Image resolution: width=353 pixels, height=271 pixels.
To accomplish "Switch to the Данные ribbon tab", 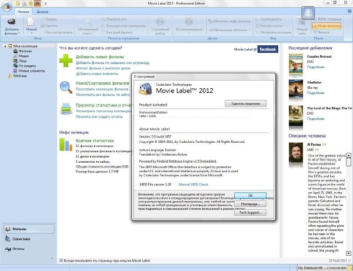I will [42, 11].
